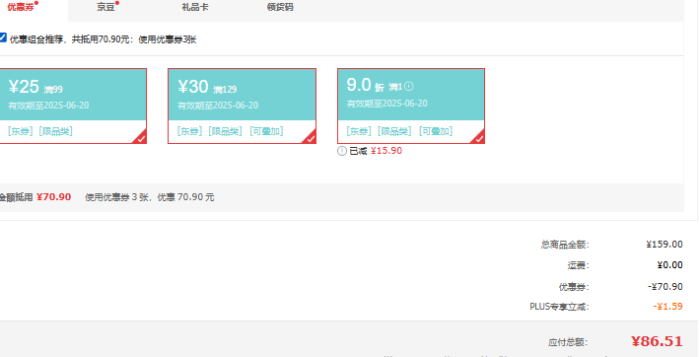Image resolution: width=699 pixels, height=357 pixels.
Task: Switch to the 领货码 tab
Action: pos(280,7)
